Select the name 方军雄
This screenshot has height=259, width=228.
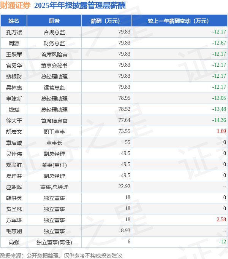coord(14,220)
